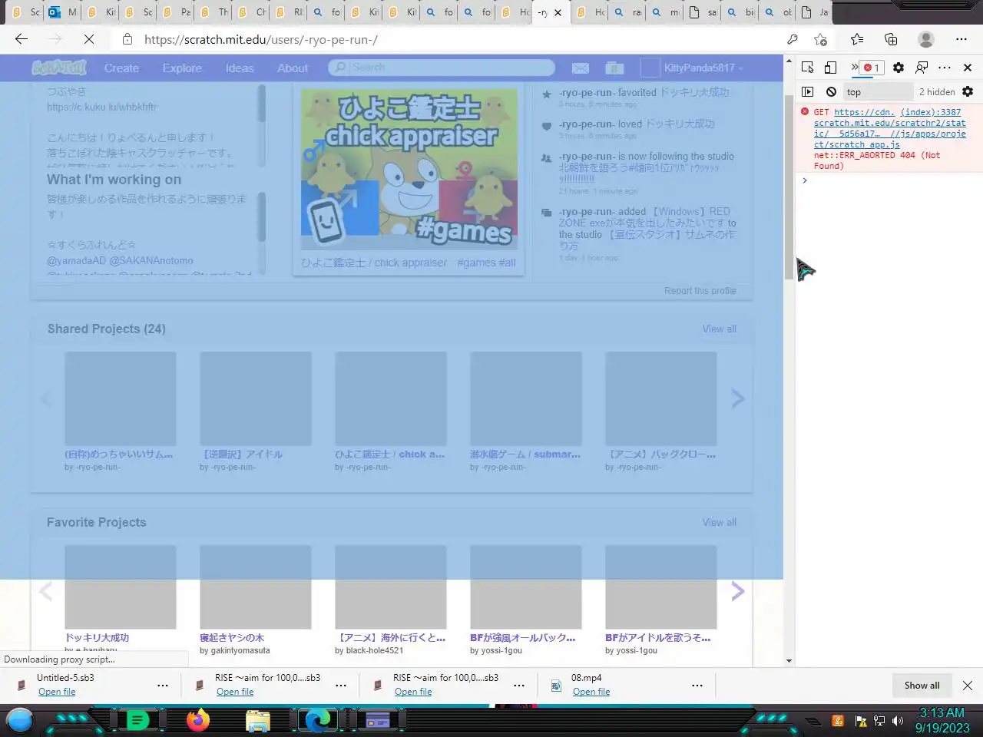Open console settings gear beside 2 hidden
The image size is (983, 737).
968,91
